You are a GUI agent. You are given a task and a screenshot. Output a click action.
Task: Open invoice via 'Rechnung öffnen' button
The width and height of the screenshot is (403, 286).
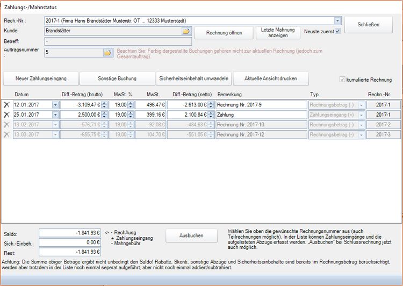pyautogui.click(x=222, y=33)
